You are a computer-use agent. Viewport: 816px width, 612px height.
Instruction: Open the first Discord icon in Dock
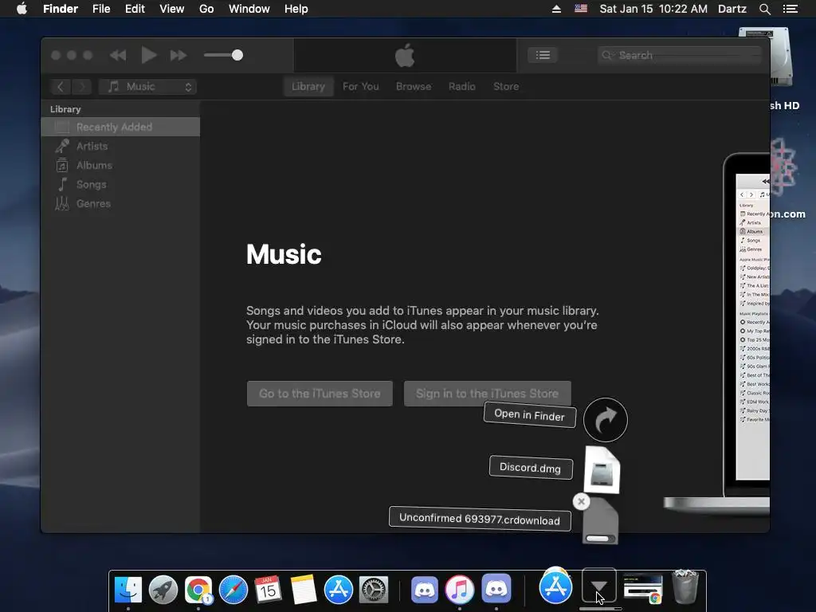[424, 590]
